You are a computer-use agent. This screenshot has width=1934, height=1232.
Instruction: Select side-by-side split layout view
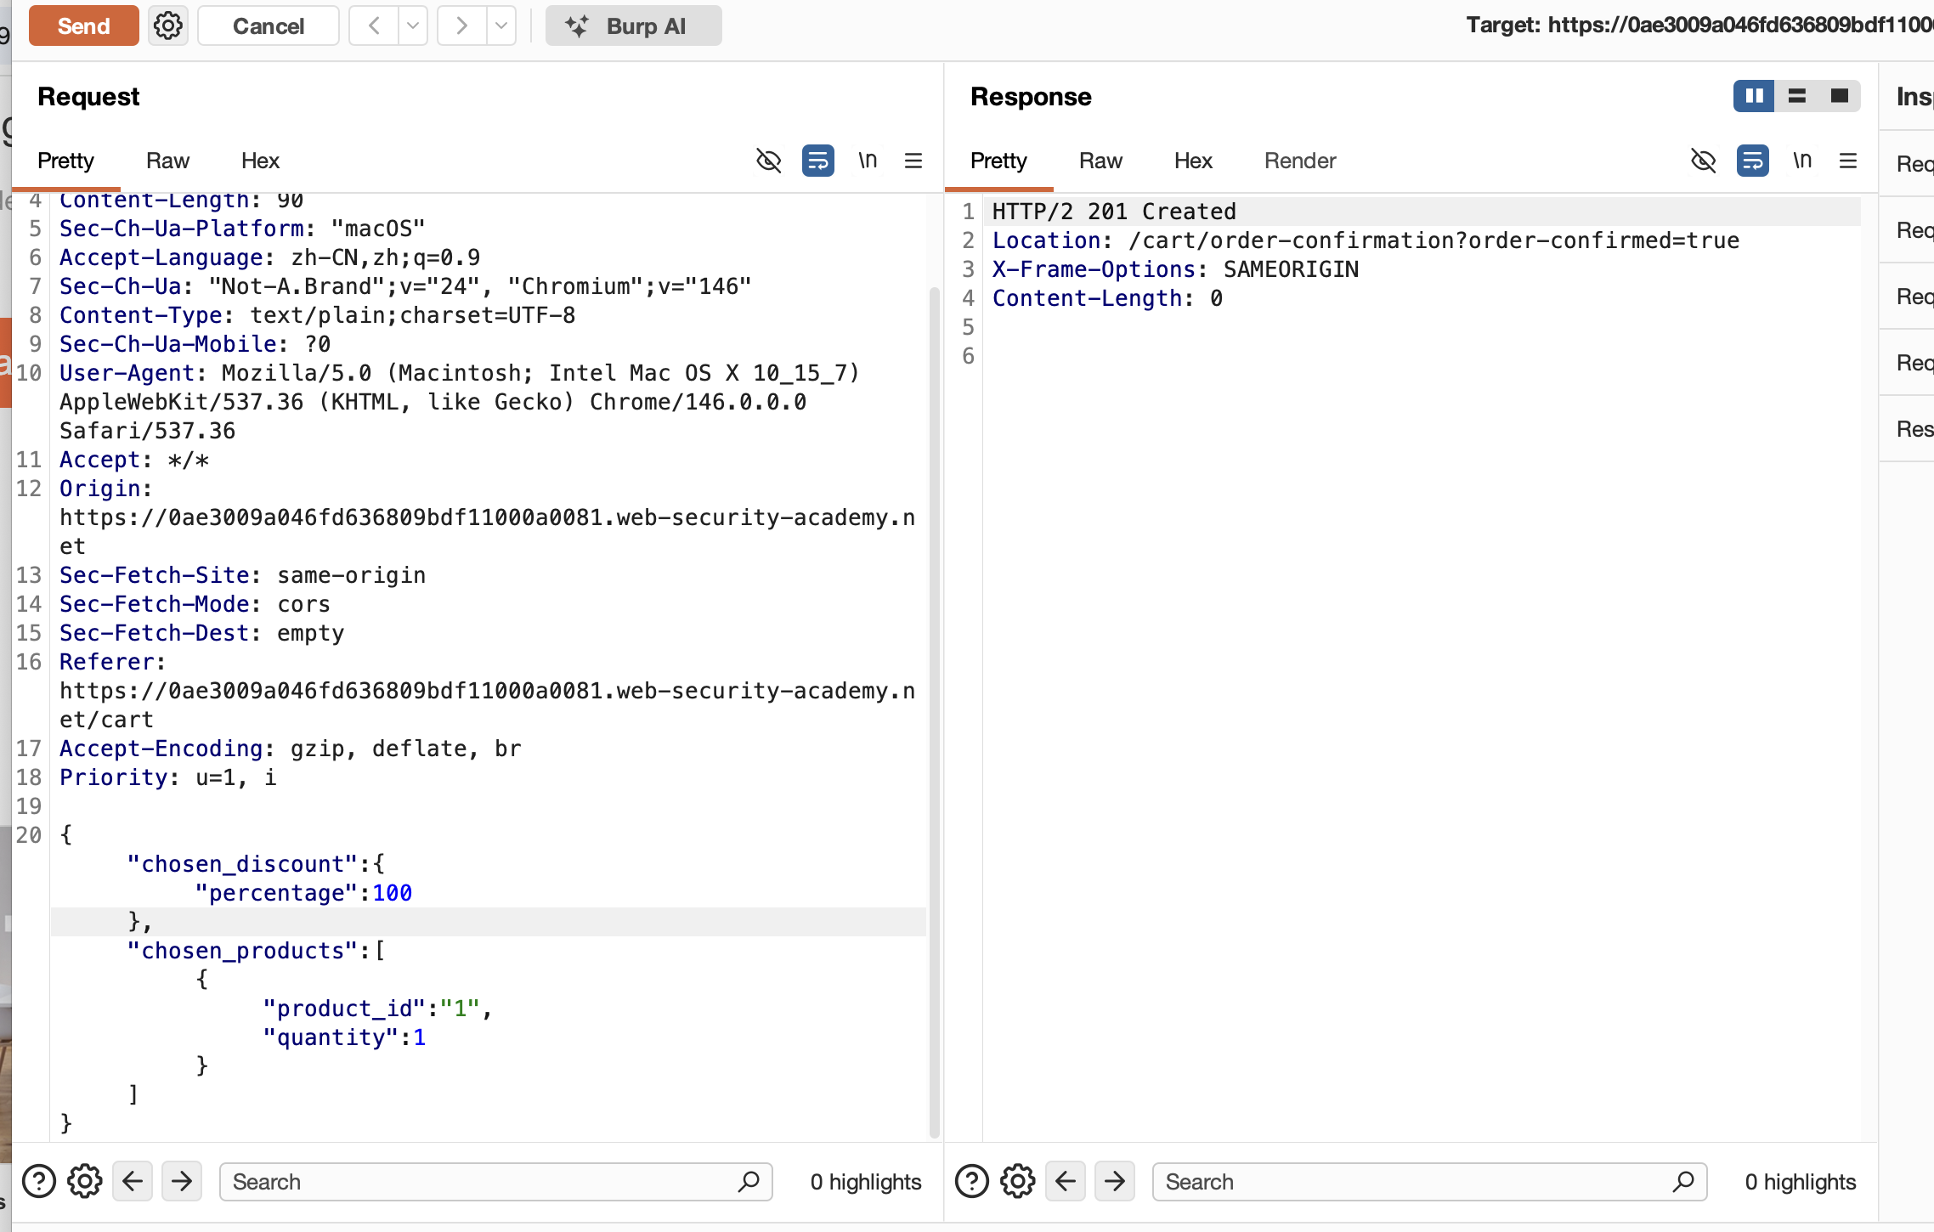click(1753, 96)
